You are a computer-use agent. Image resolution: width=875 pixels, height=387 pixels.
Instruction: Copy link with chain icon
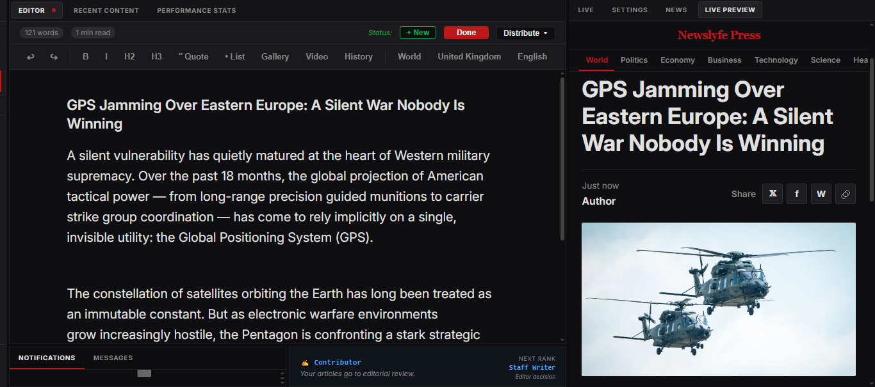click(x=846, y=194)
